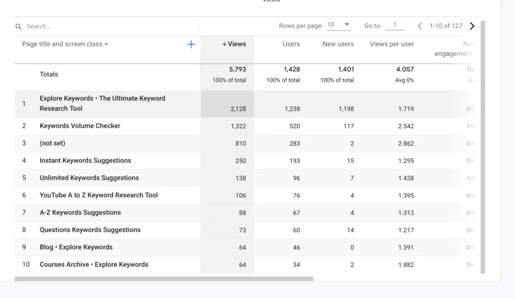
Task: Go to next page of results
Action: (472, 26)
